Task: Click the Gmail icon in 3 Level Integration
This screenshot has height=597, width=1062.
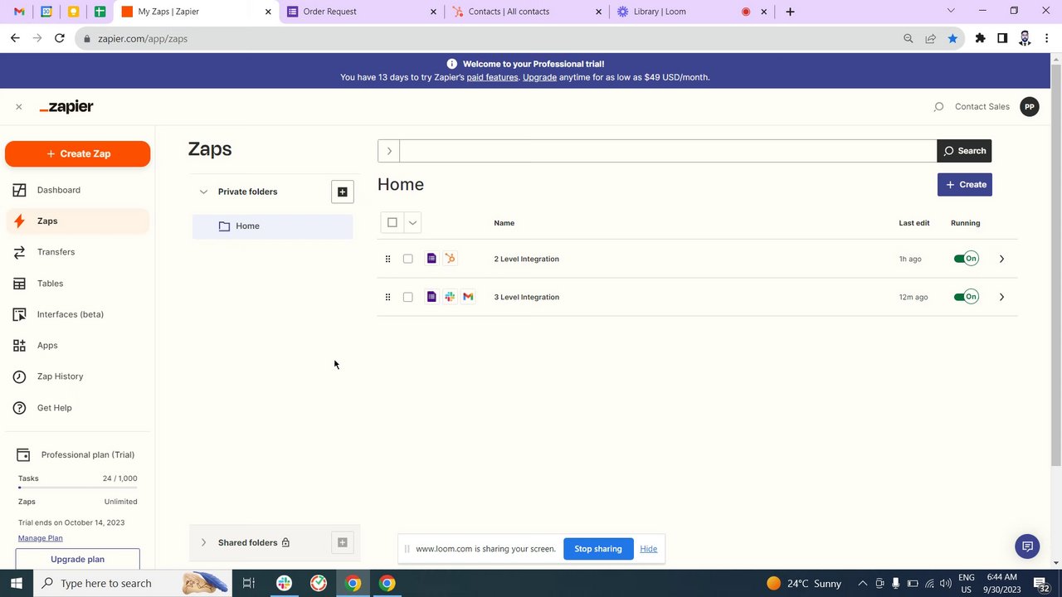Action: coord(468,297)
